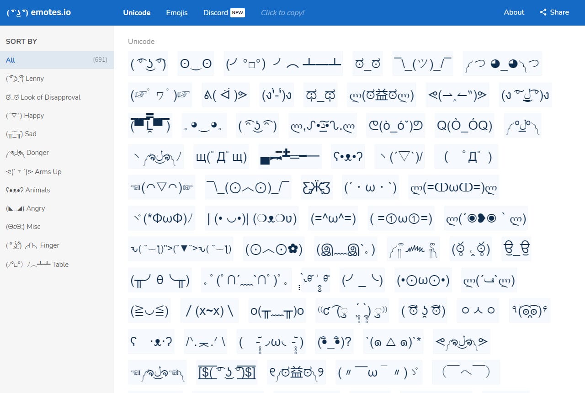Open the About page
Image resolution: width=585 pixels, height=393 pixels.
pos(514,12)
